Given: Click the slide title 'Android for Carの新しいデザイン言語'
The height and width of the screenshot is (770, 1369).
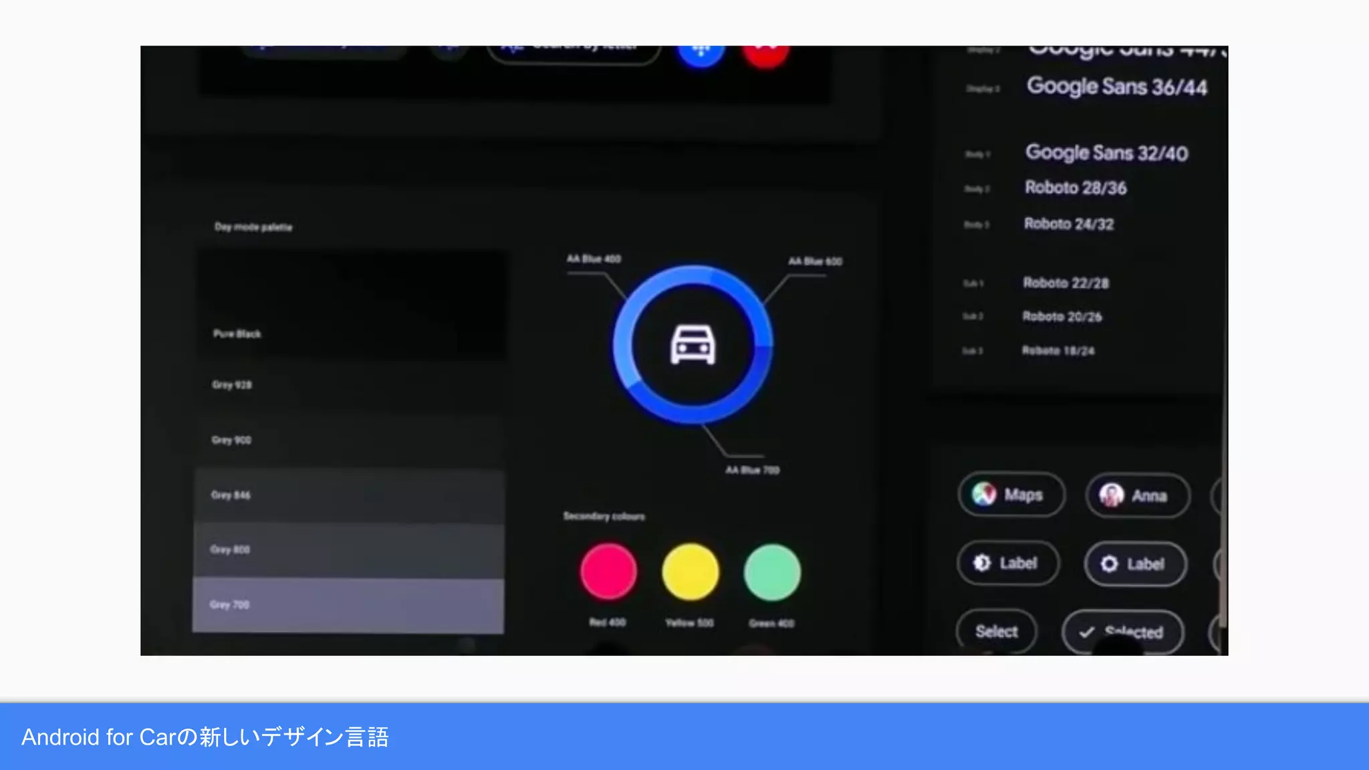Looking at the screenshot, I should click(205, 737).
